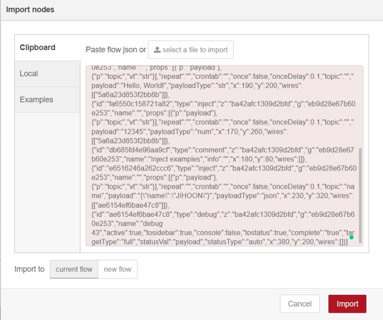Open the Examples tab
Viewport: 383px width, 320px height.
point(47,100)
